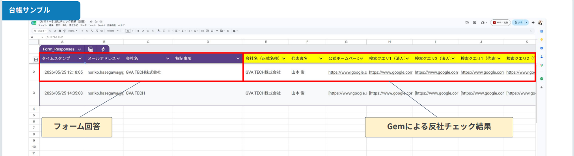Open the Roboto font dropdown
The image size is (574, 156).
[x=113, y=31]
